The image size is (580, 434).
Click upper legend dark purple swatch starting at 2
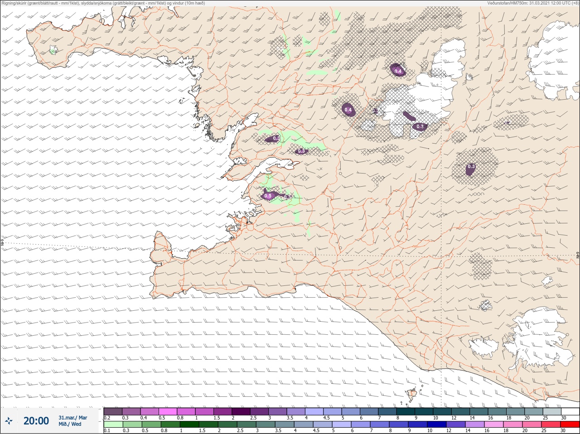click(241, 411)
